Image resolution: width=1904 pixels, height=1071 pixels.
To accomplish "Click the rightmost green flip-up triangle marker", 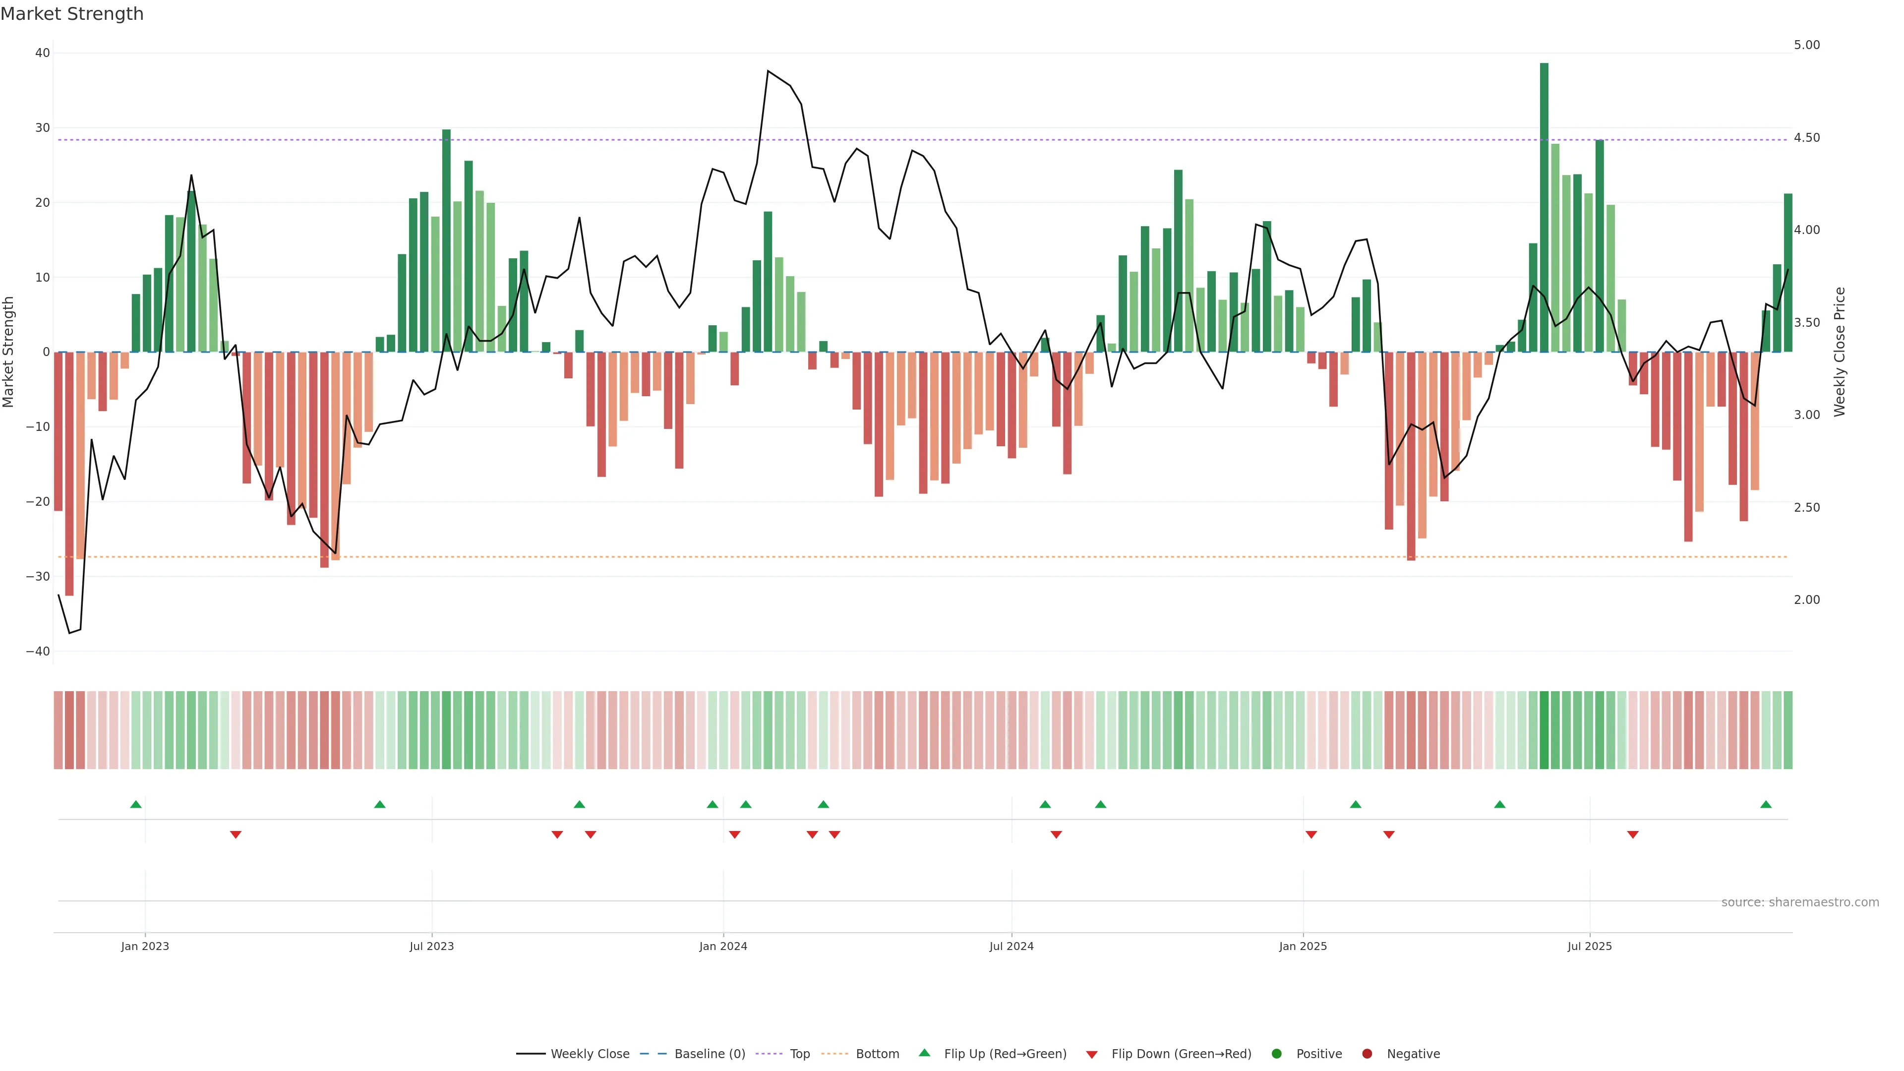I will pos(1766,804).
